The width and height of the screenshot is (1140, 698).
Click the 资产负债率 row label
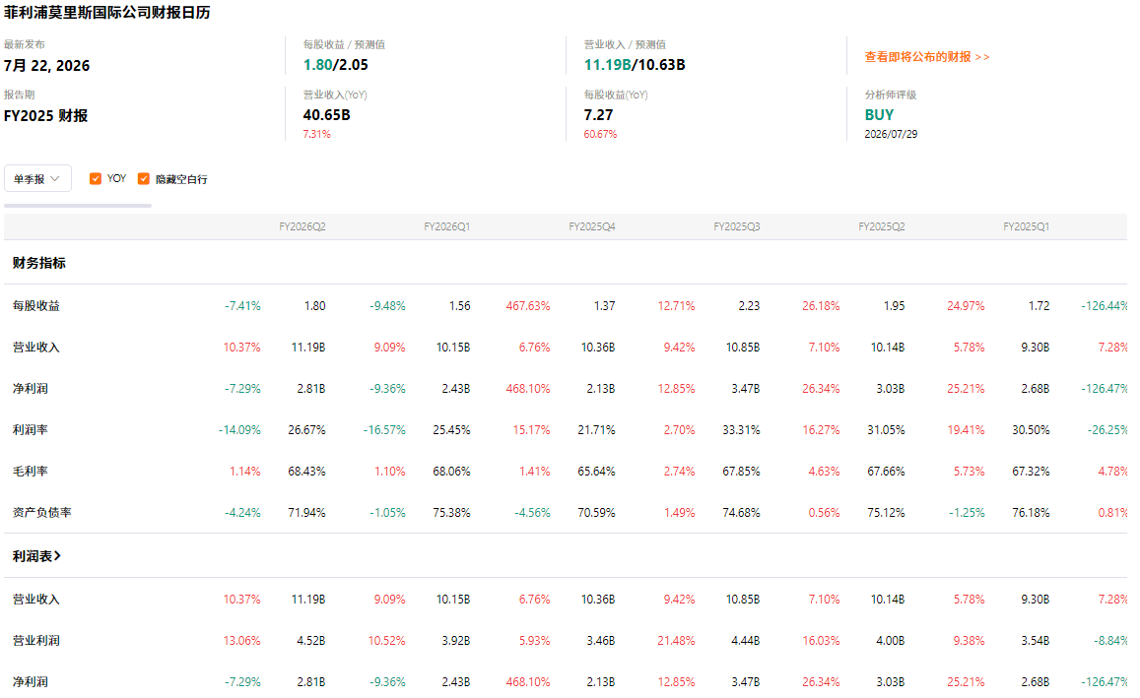pos(42,513)
